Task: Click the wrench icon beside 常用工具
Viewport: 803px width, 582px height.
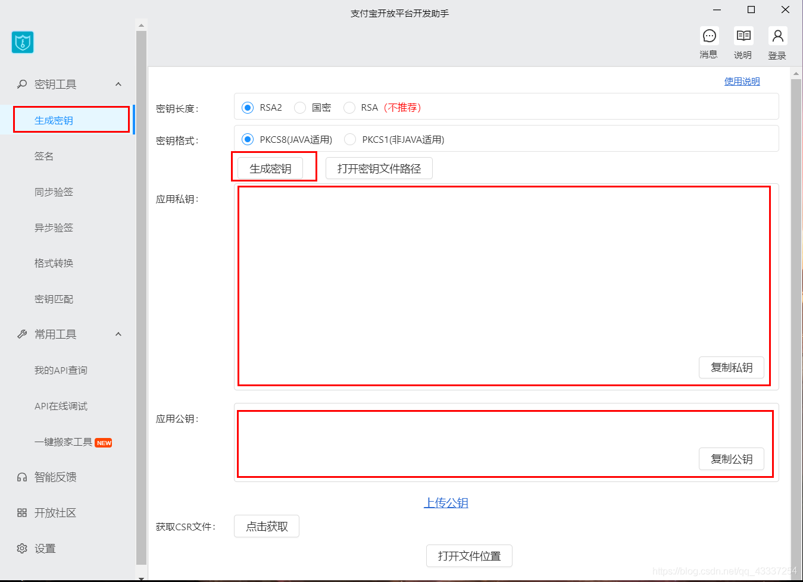Action: click(x=22, y=334)
